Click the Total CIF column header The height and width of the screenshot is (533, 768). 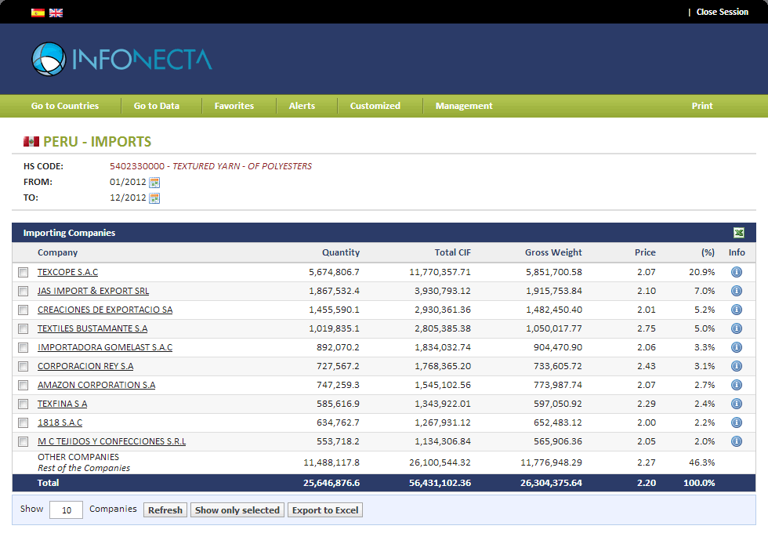(453, 252)
